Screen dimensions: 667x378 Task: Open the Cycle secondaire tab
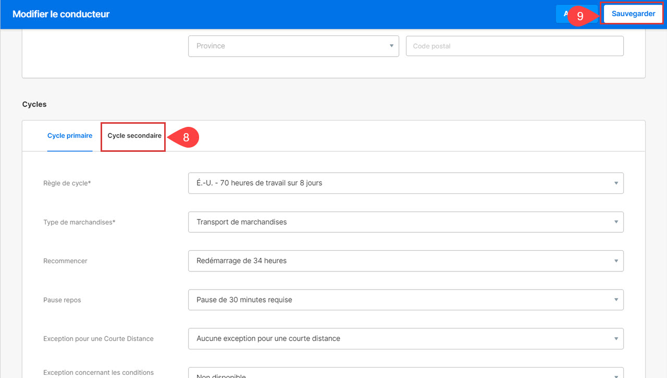coord(134,136)
